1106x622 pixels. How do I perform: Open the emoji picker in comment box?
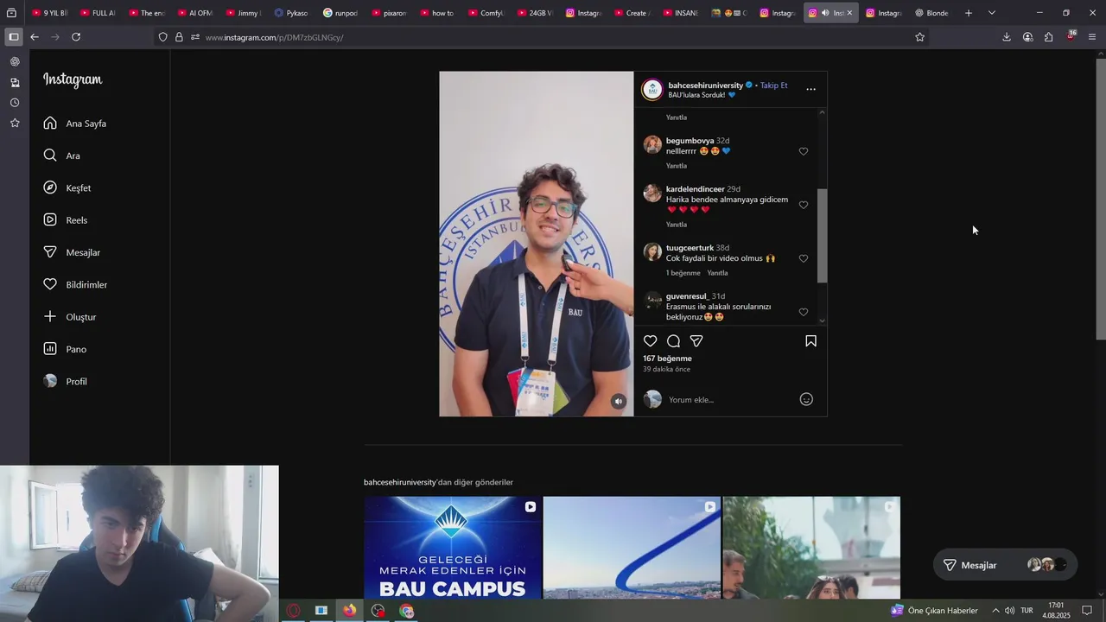click(x=806, y=399)
